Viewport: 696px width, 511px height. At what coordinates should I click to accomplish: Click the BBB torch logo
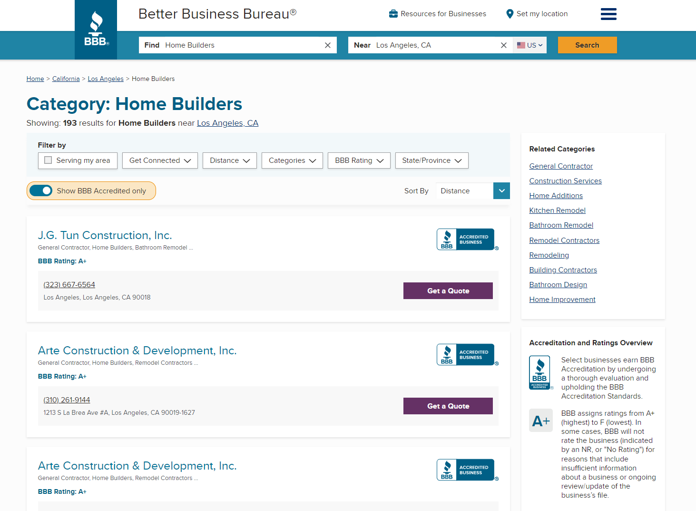96,30
